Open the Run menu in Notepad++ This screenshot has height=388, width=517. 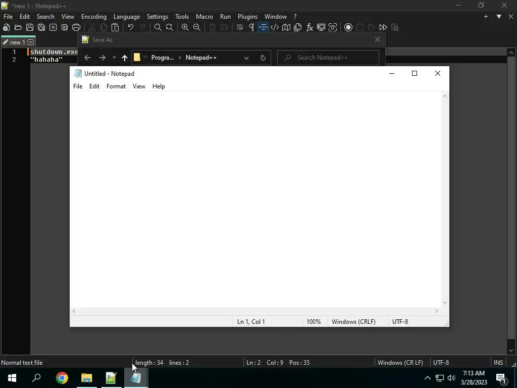point(225,17)
